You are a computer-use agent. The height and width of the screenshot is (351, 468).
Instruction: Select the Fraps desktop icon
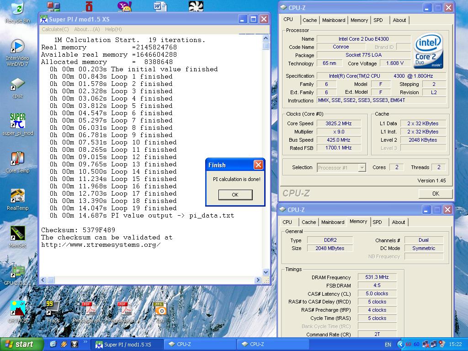53,312
